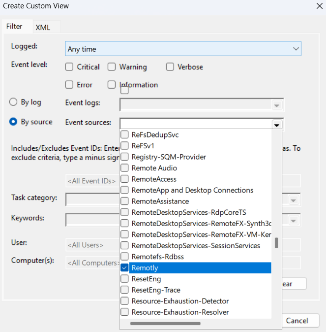Collapse the Event sources dropdown arrow
The image size is (326, 332).
click(x=277, y=125)
